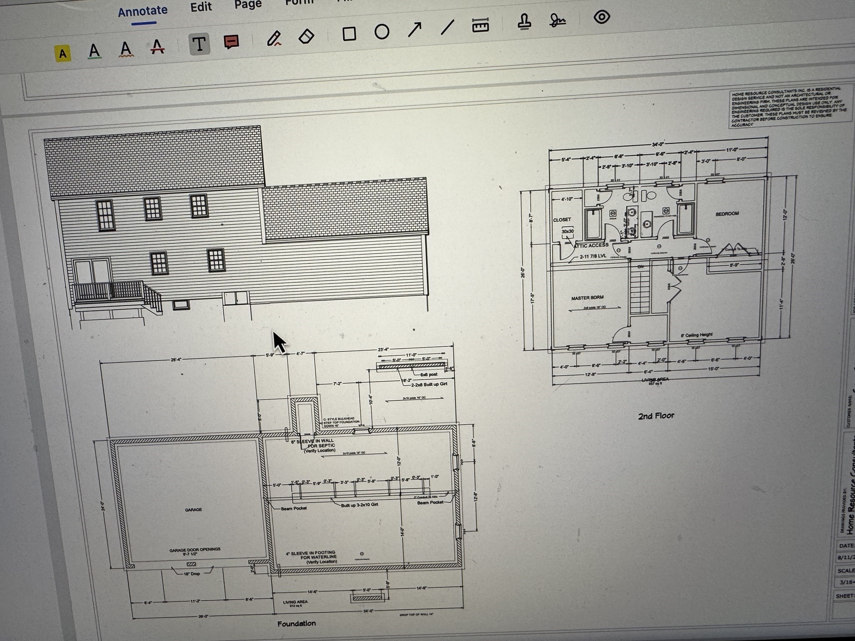
Task: Activate the Eraser tool
Action: click(x=306, y=36)
